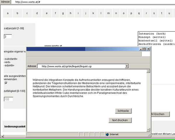Minimize the linguist.cgi popup window
This screenshot has height=140, width=175.
click(141, 49)
